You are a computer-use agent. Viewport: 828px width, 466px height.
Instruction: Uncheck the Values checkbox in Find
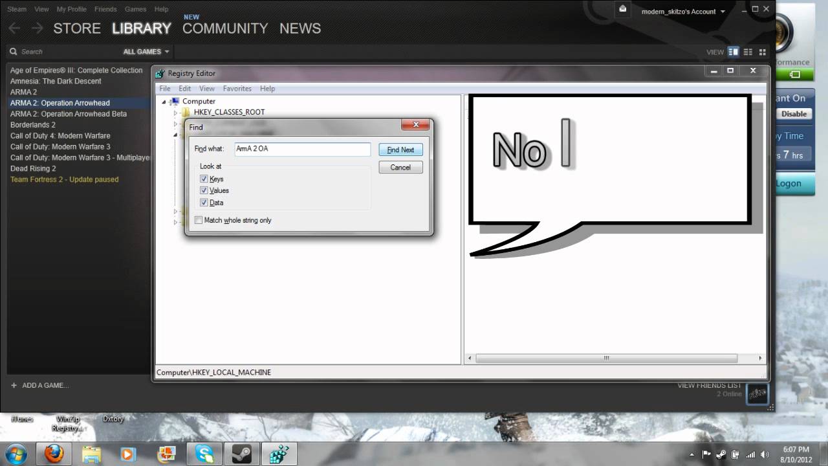[204, 190]
